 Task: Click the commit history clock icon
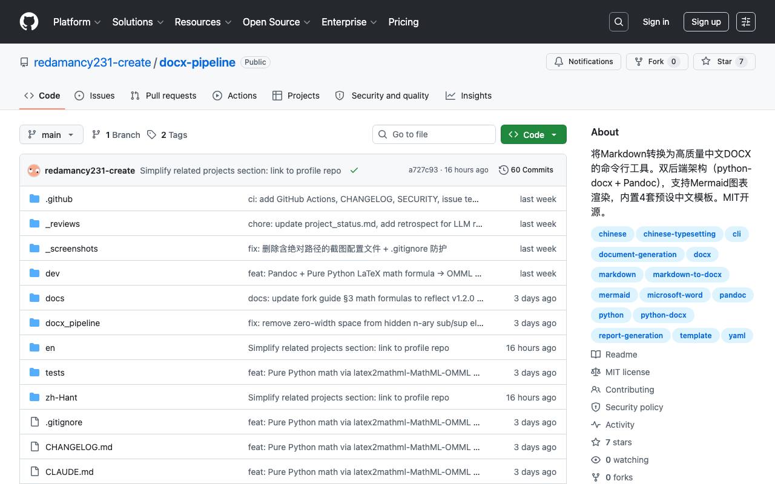pos(503,170)
